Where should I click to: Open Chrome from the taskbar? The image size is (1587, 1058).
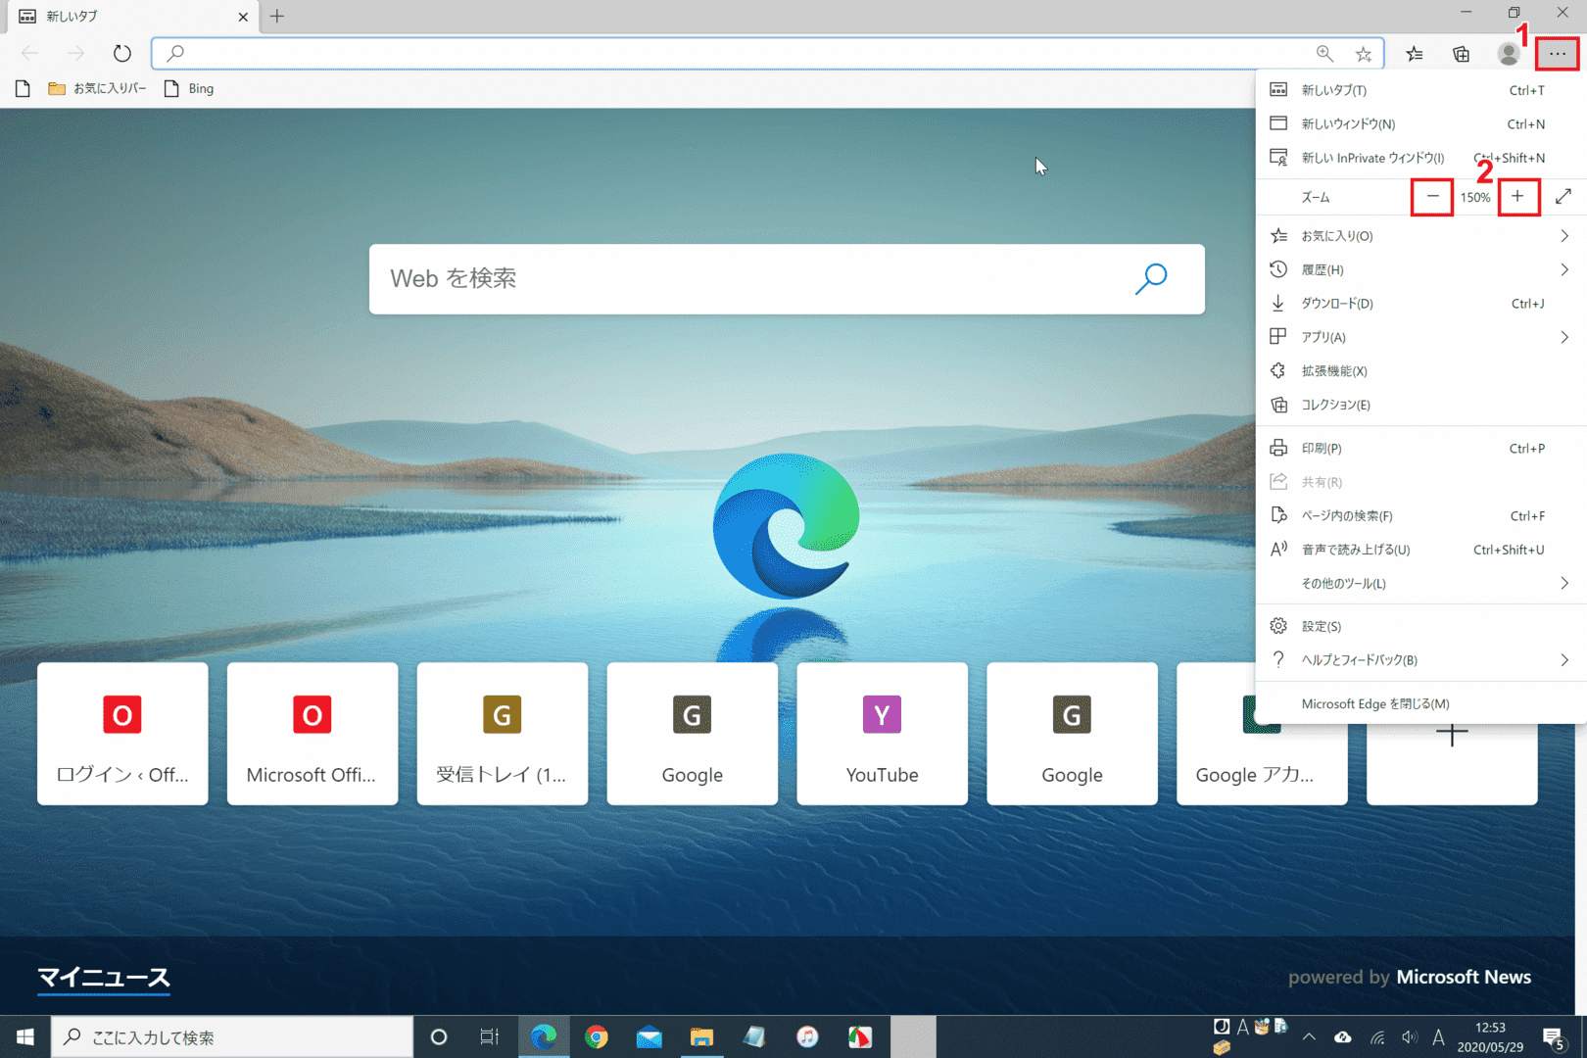pyautogui.click(x=596, y=1037)
